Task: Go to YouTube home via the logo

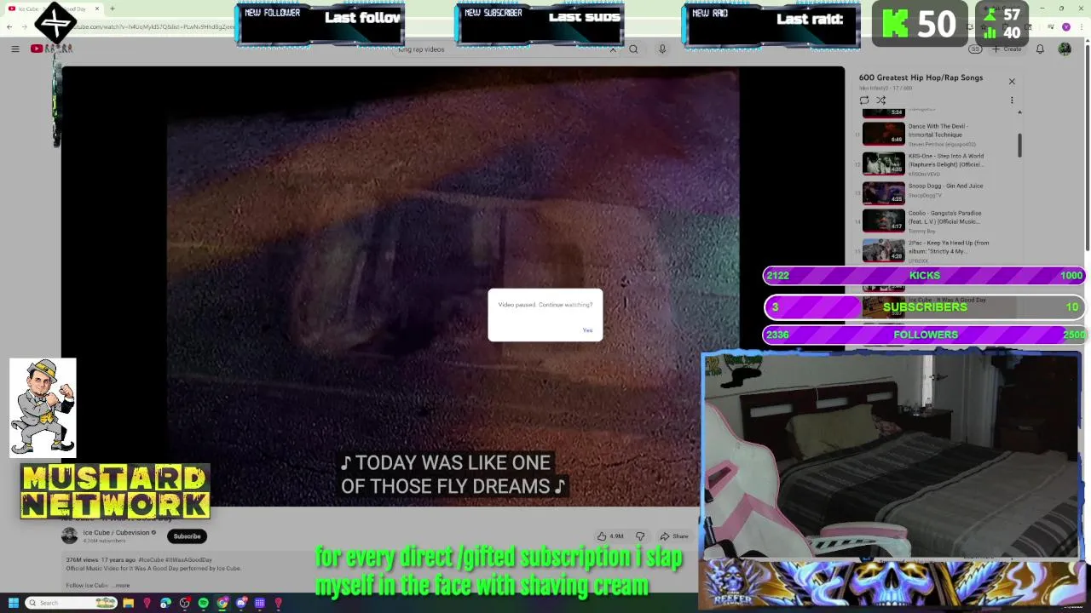Action: pos(51,49)
